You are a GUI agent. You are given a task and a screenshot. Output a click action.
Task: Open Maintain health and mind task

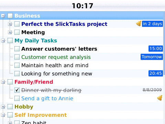(x=55, y=65)
